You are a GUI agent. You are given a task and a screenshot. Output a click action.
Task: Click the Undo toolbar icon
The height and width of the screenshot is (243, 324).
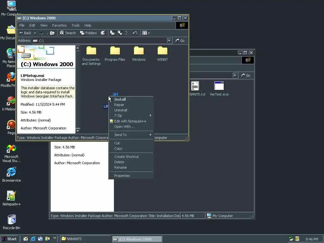click(x=135, y=33)
